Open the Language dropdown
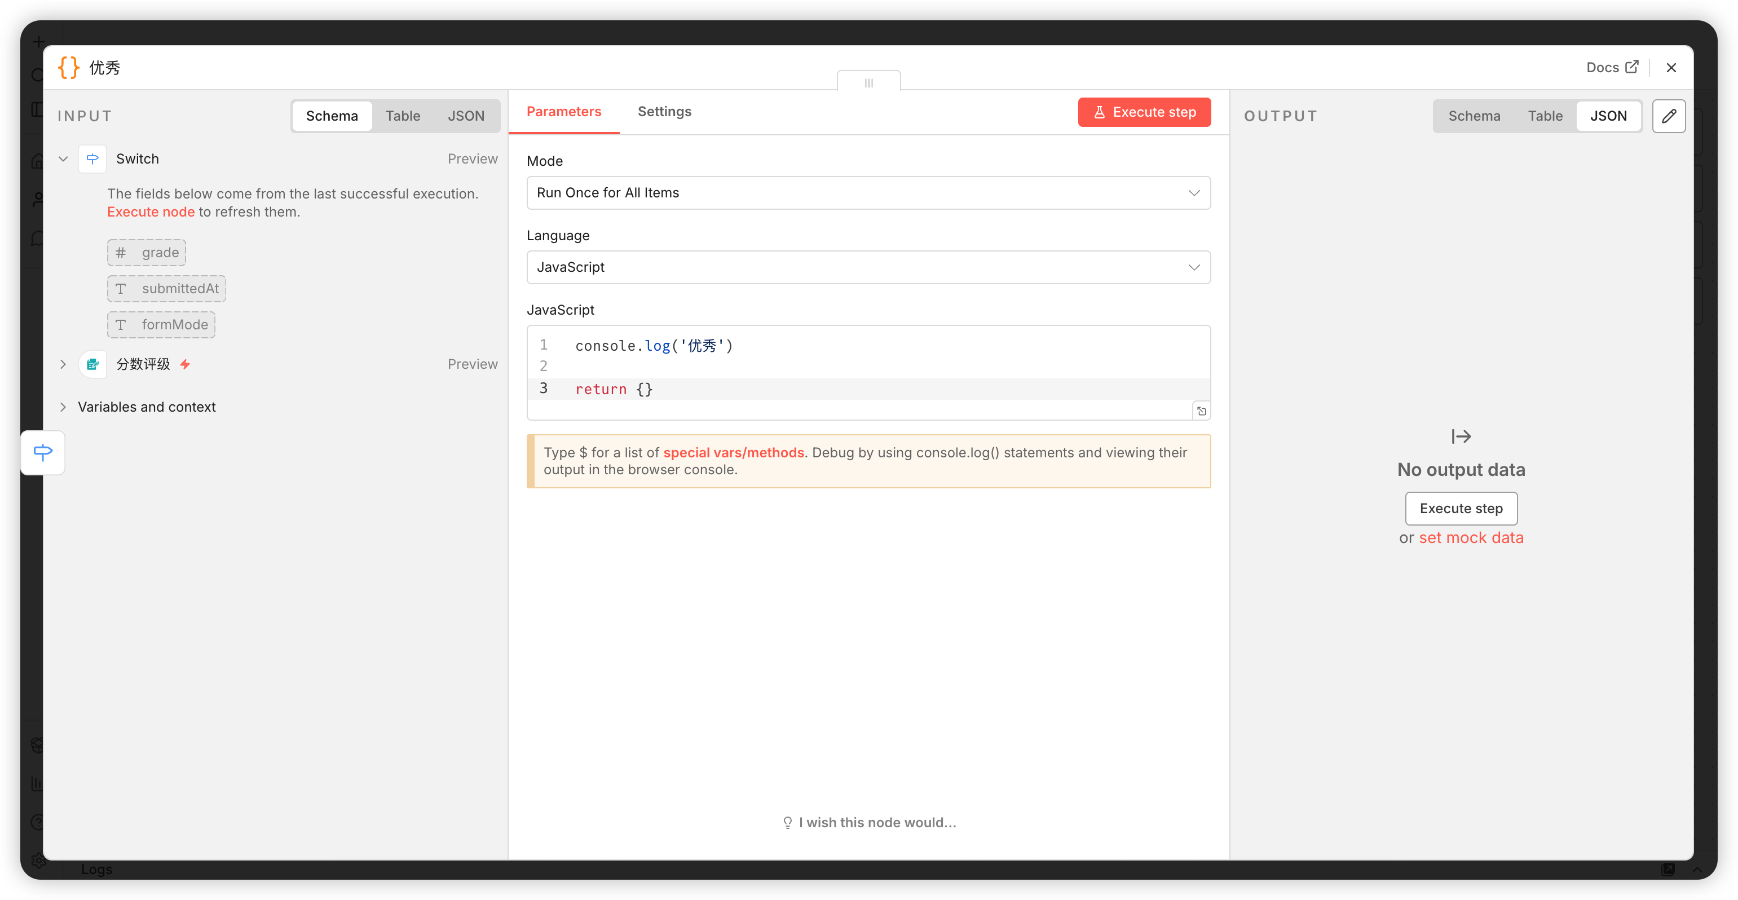1738x900 pixels. click(x=868, y=267)
